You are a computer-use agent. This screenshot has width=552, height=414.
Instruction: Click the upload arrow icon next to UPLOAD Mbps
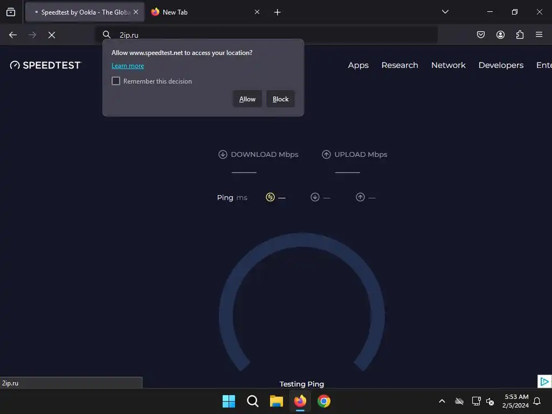coord(326,154)
